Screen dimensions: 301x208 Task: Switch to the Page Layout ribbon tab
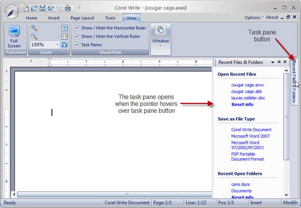pos(82,18)
